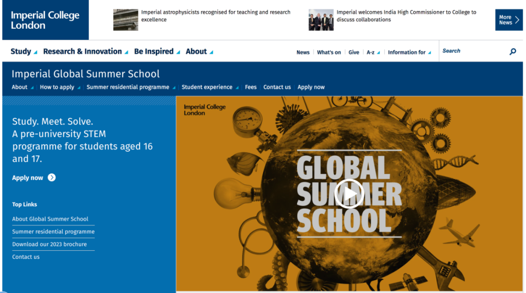
Task: Open Download our 2023 brochure link
Action: coord(49,244)
